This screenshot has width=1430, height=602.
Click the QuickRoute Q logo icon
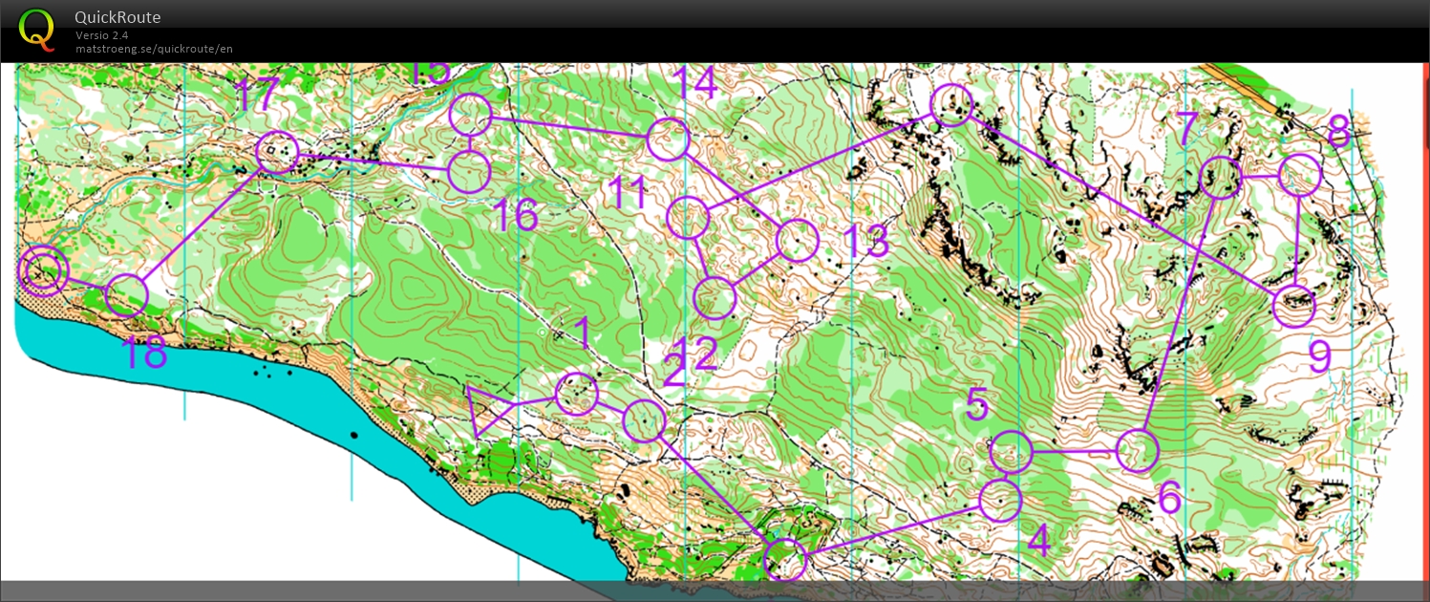(x=37, y=29)
